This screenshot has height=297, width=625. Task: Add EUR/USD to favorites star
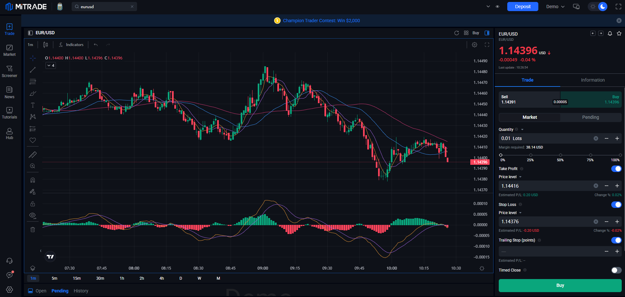(x=619, y=34)
